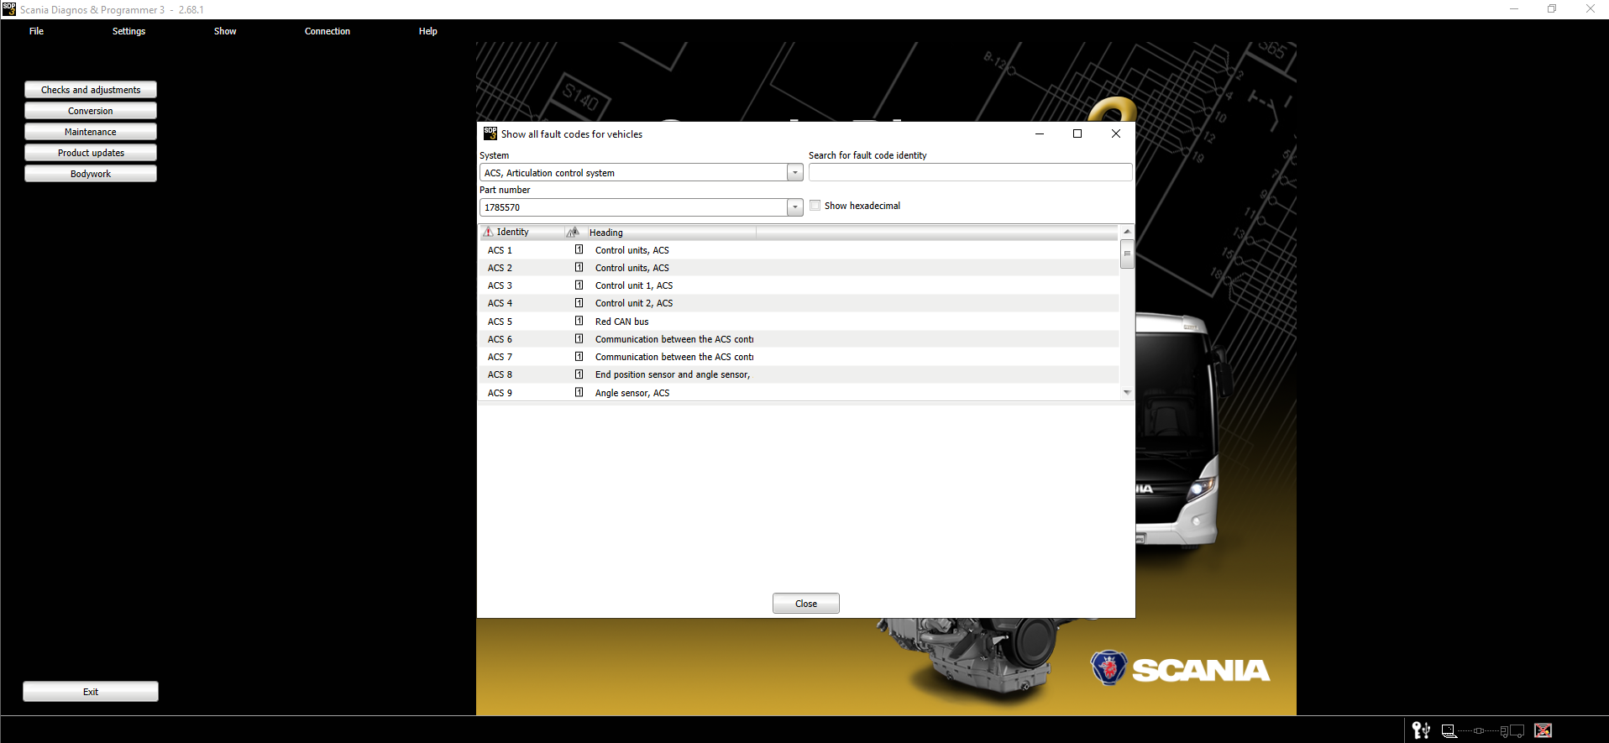1609x743 pixels.
Task: Click the info icon in ACS 5 row
Action: click(579, 321)
